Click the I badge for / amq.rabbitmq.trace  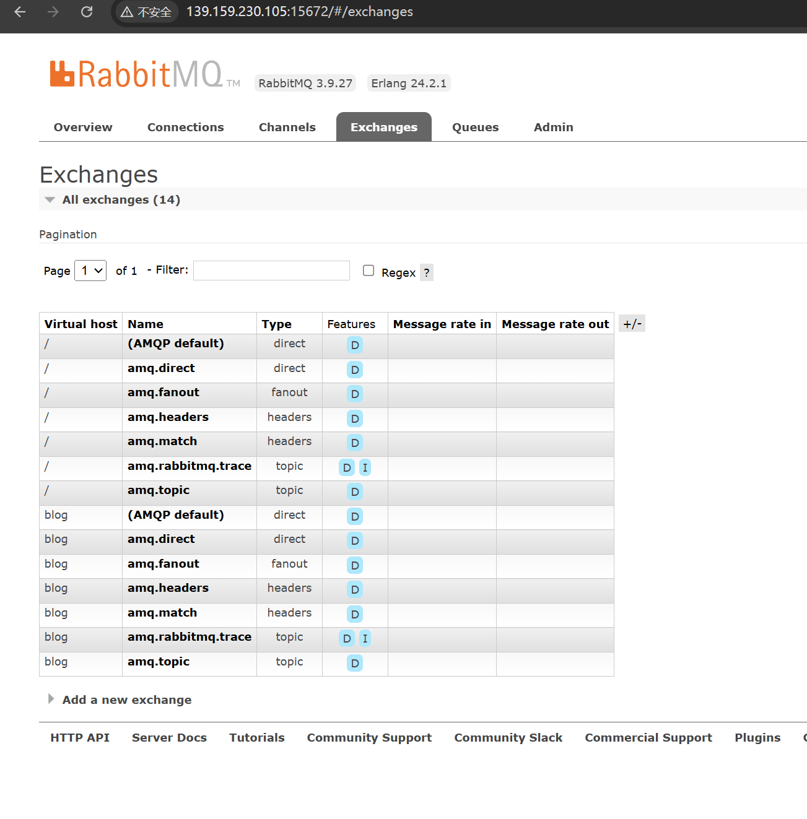pos(365,468)
